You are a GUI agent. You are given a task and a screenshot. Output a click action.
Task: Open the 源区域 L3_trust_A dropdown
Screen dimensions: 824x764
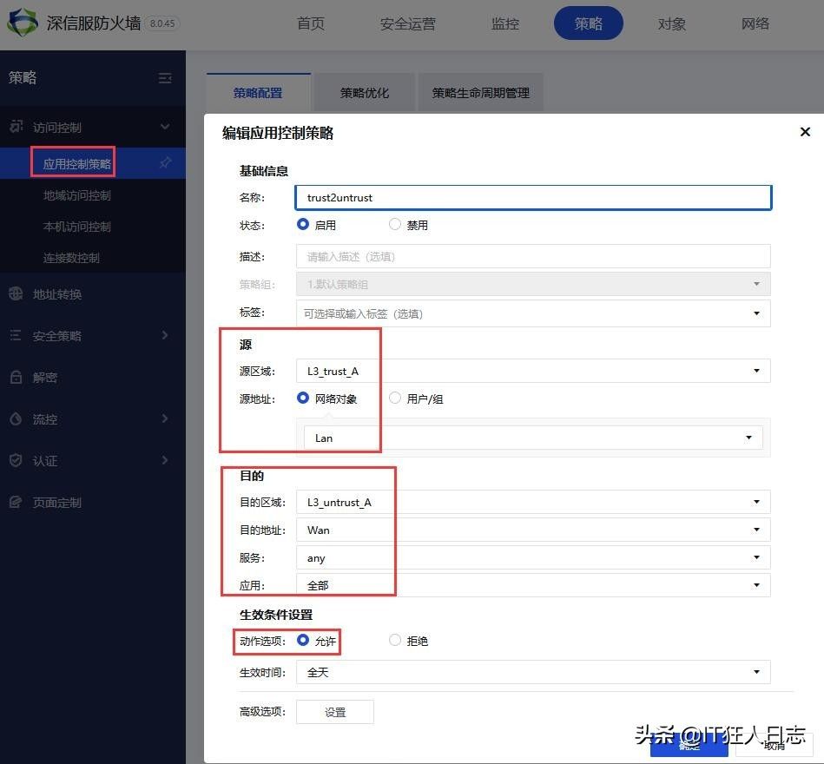pos(533,371)
